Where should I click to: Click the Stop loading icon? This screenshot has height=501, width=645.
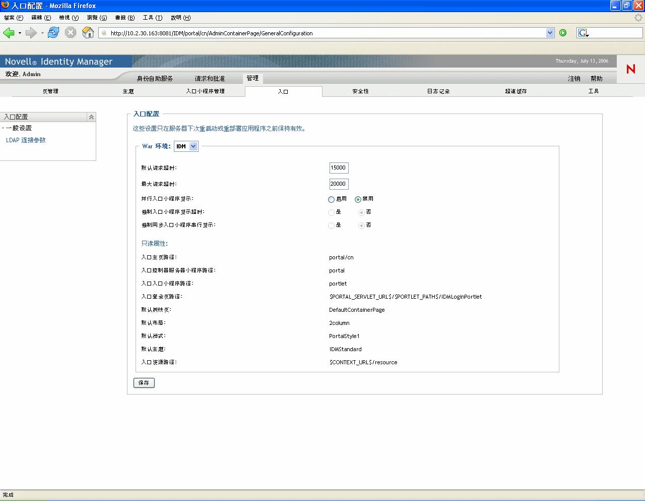[71, 33]
